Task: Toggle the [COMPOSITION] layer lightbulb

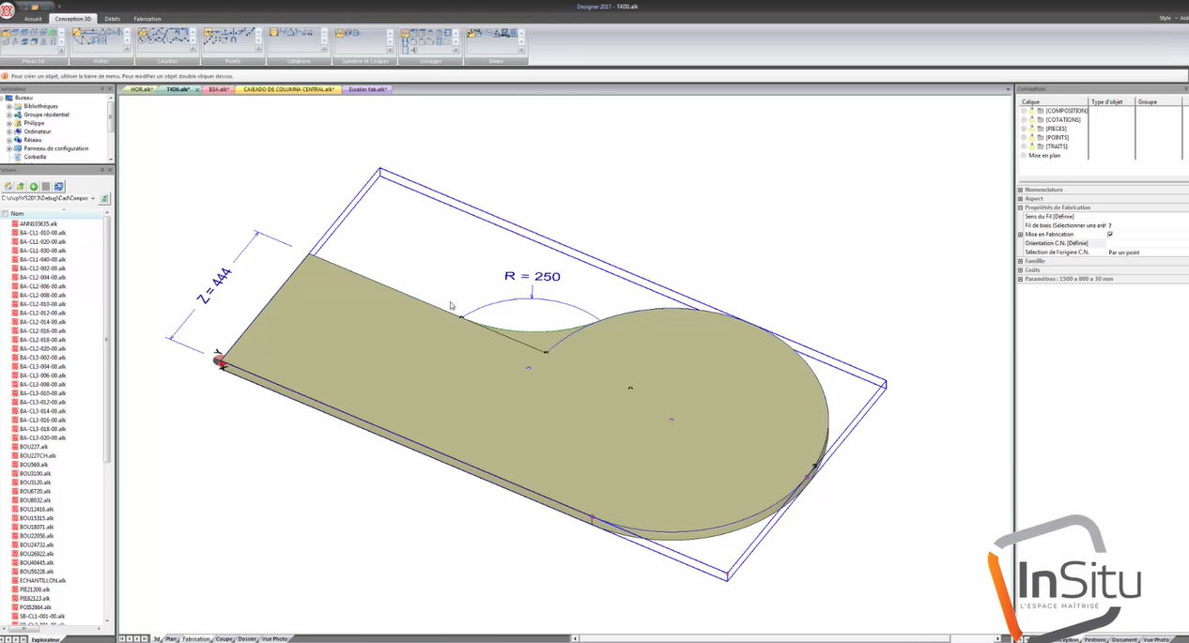Action: pos(1031,111)
